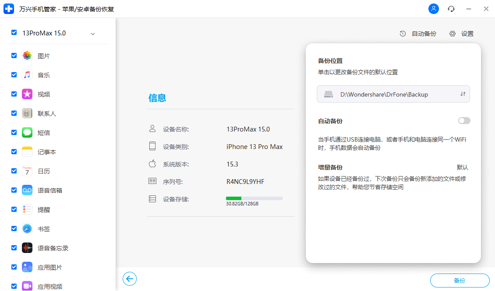Click the 短信 messages icon
495x291 pixels.
coord(28,132)
